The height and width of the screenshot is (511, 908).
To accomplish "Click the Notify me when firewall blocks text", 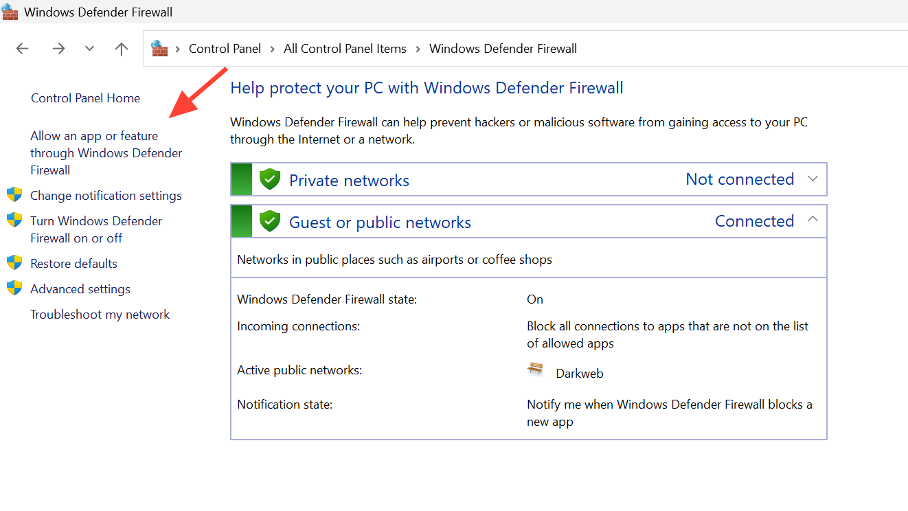I will (x=670, y=413).
